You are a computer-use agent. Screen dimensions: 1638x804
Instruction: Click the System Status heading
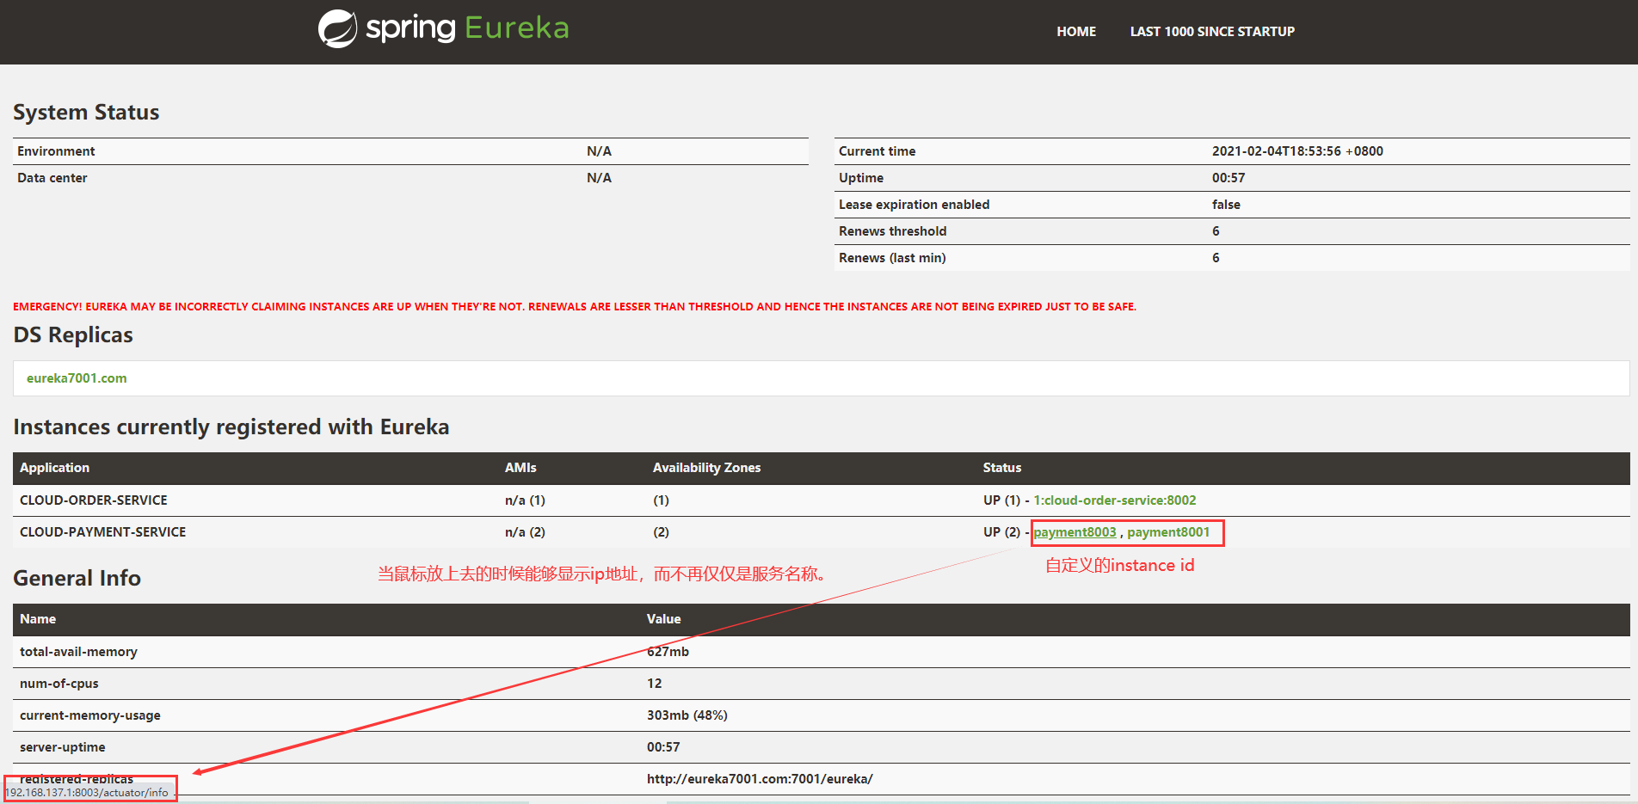(86, 113)
